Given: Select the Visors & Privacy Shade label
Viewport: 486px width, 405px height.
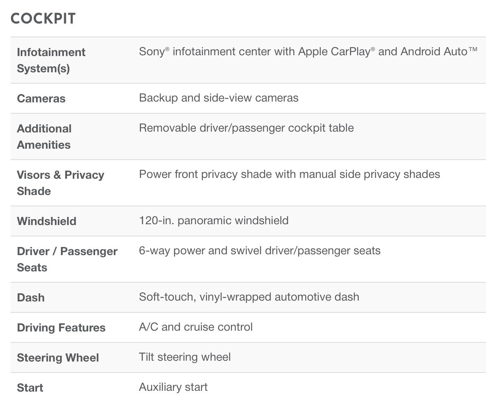Looking at the screenshot, I should point(61,183).
